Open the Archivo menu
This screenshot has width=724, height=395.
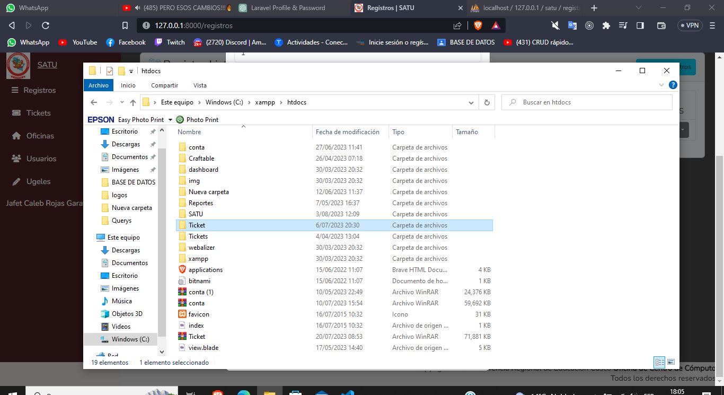point(98,85)
